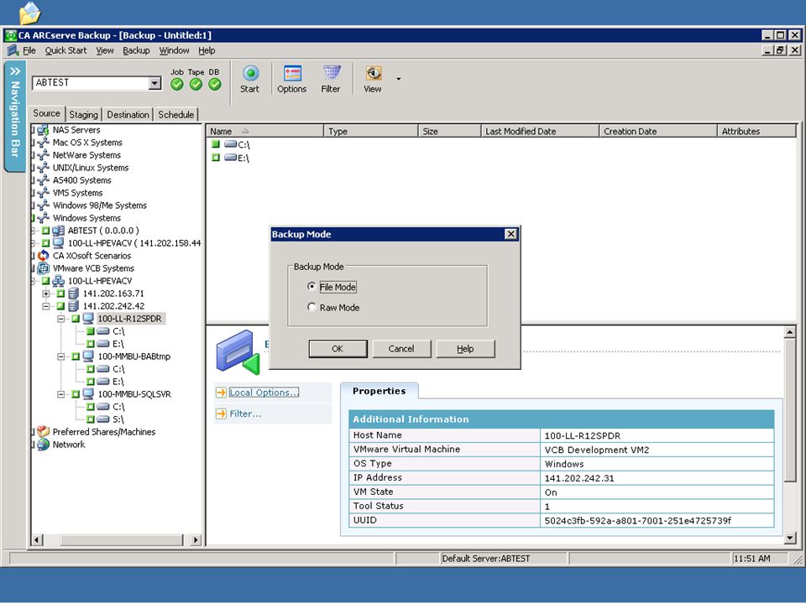806x604 pixels.
Task: Select the AS400 Systems icon
Action: click(x=43, y=180)
